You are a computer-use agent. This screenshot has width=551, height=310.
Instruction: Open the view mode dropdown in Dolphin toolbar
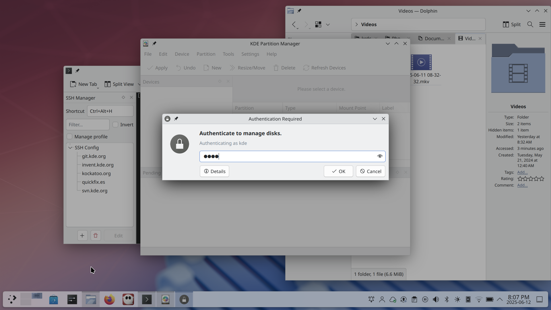pos(328,24)
